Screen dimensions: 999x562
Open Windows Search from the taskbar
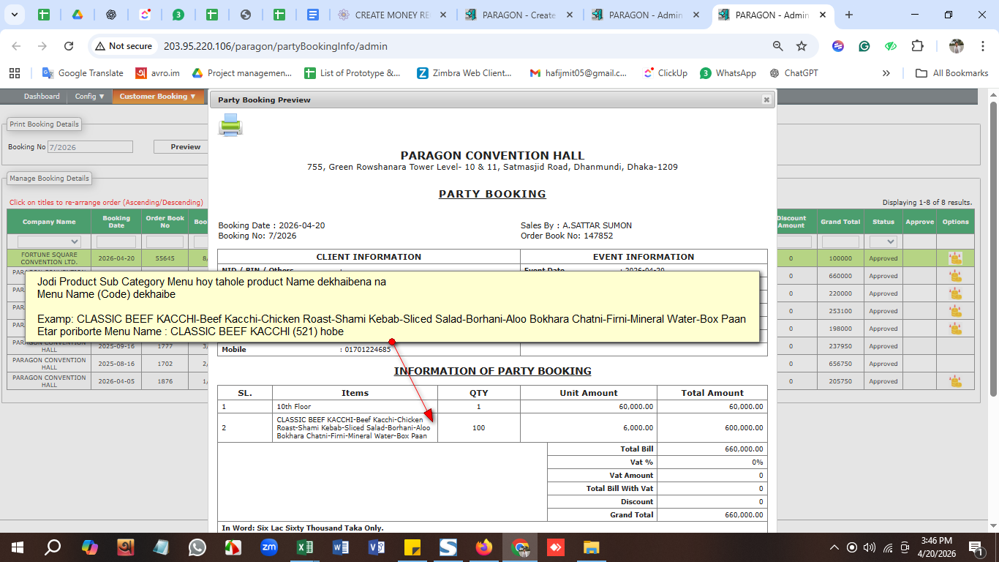[x=53, y=547]
